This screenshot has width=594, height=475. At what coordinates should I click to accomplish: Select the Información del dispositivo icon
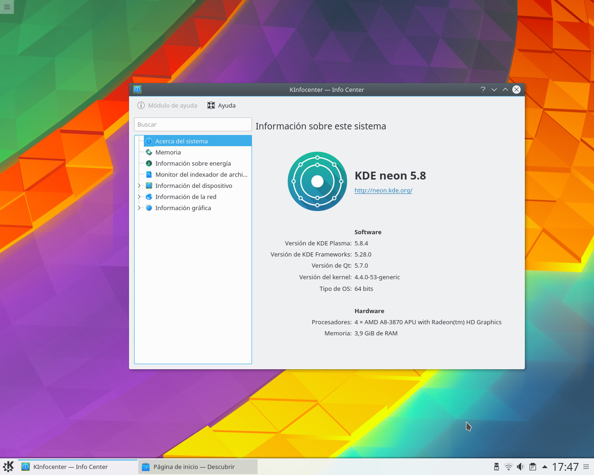(149, 186)
